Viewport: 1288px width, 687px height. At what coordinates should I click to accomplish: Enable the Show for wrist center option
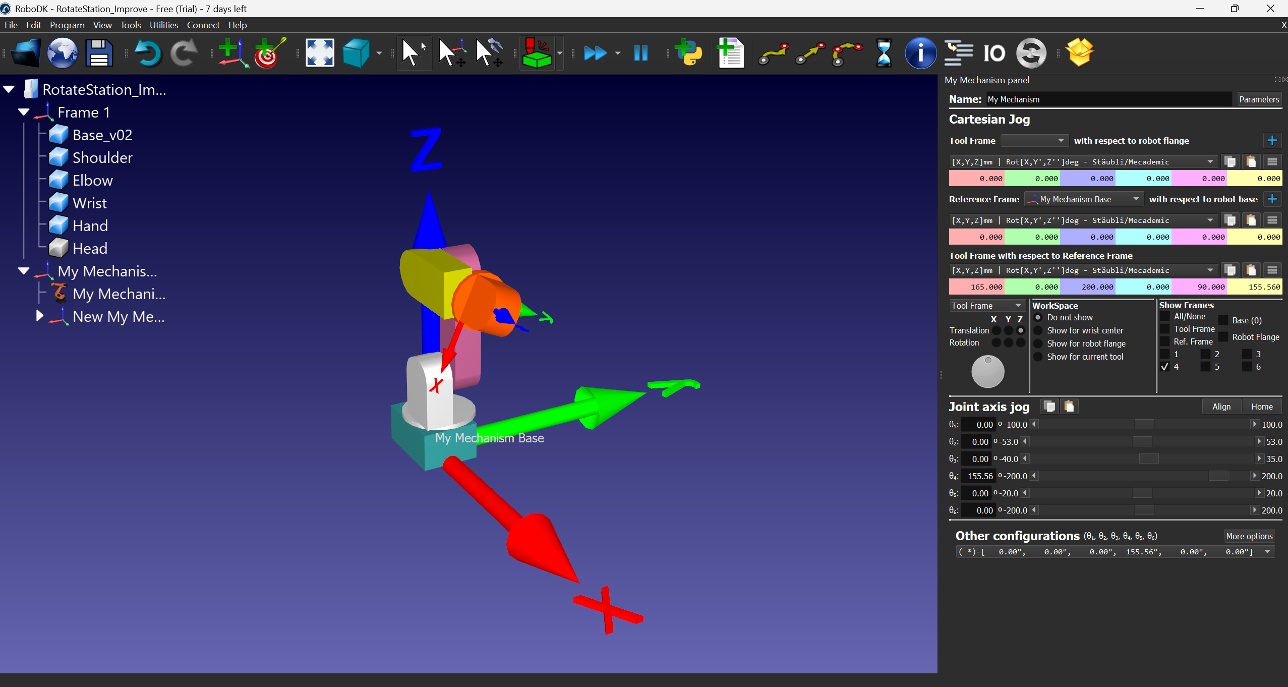click(x=1038, y=330)
